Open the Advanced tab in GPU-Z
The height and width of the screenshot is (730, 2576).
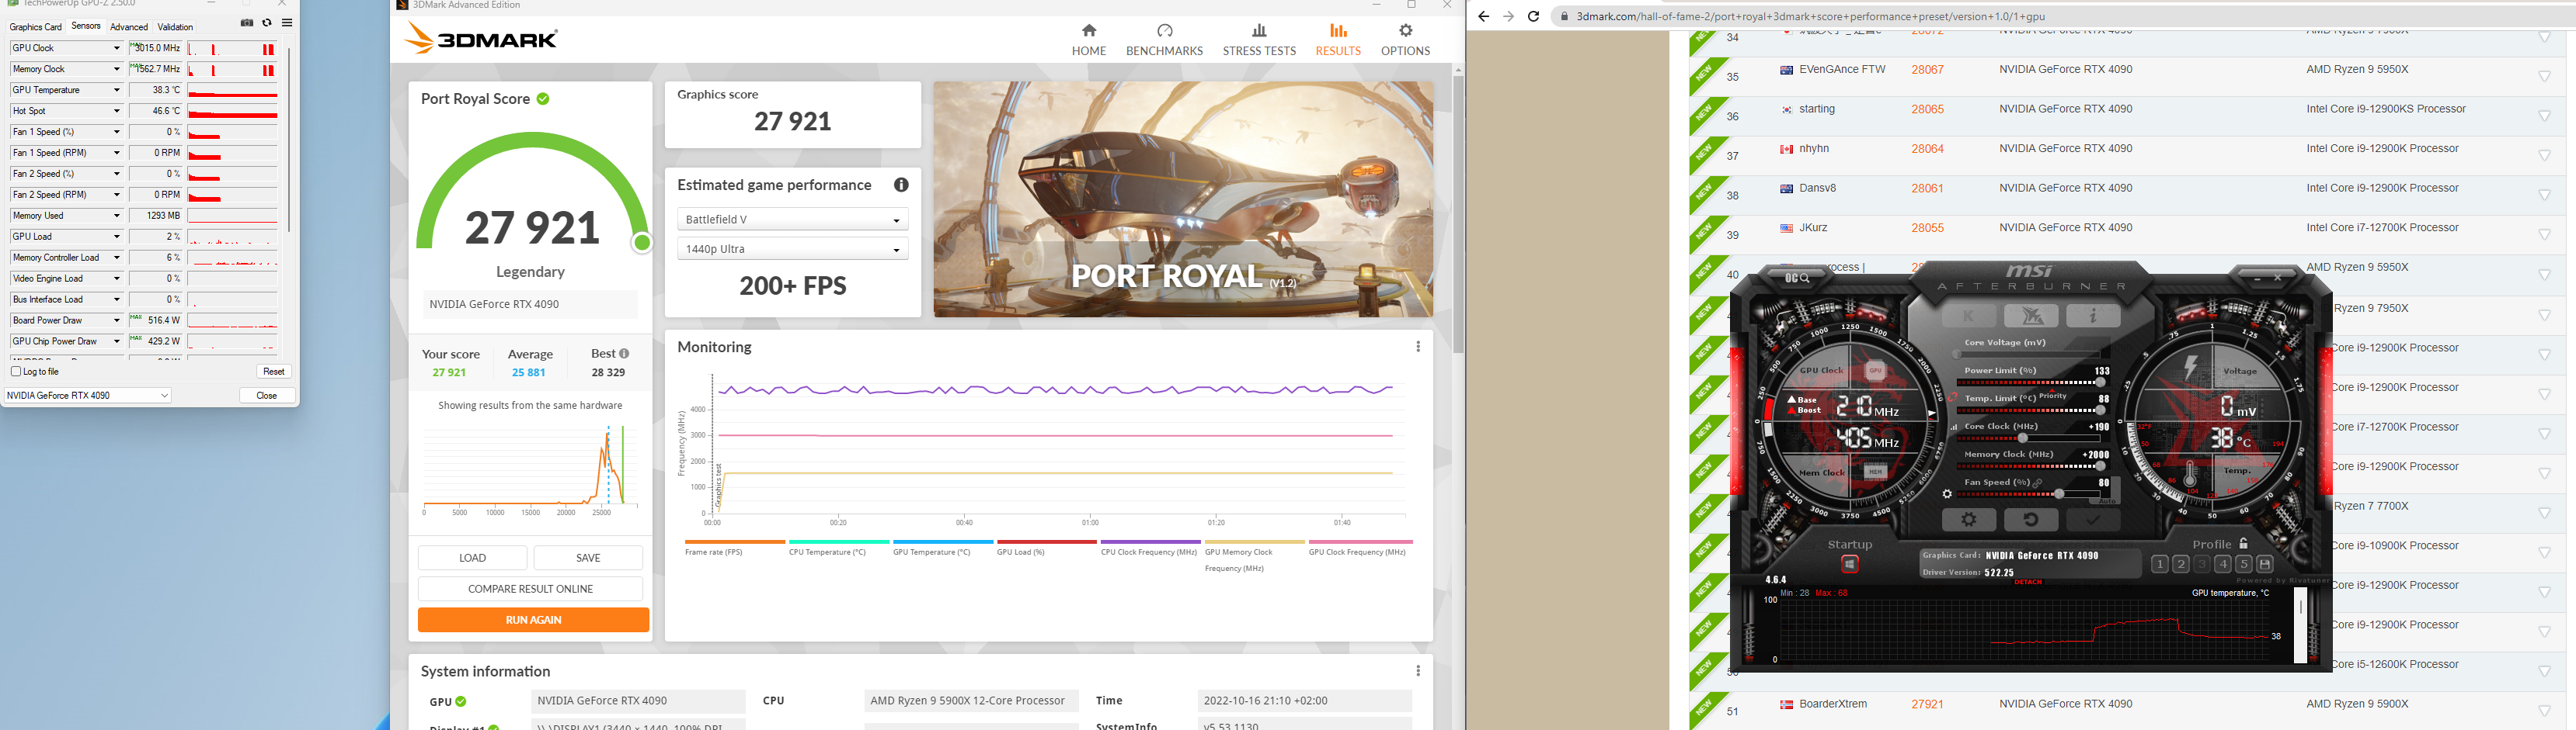click(x=129, y=27)
